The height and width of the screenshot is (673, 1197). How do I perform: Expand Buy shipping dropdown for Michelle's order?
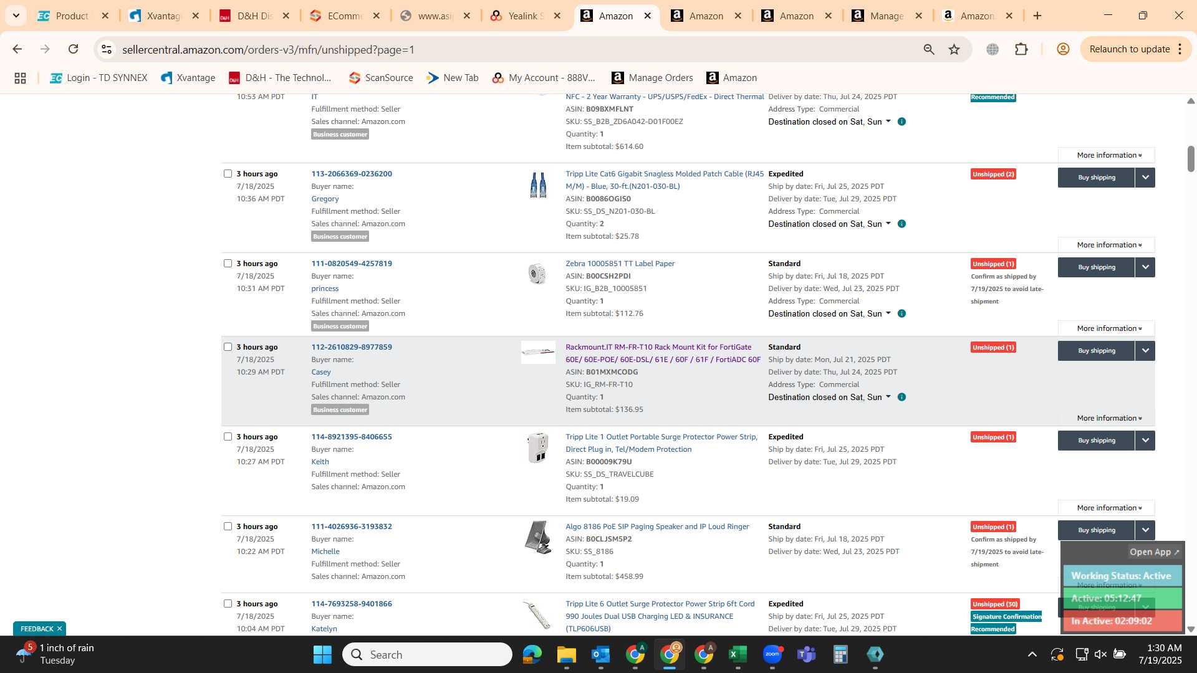pyautogui.click(x=1145, y=530)
